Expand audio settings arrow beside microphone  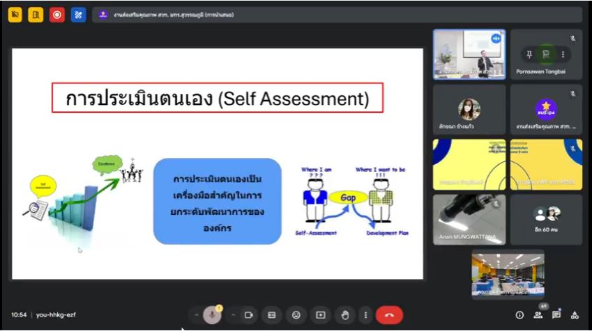(x=197, y=315)
